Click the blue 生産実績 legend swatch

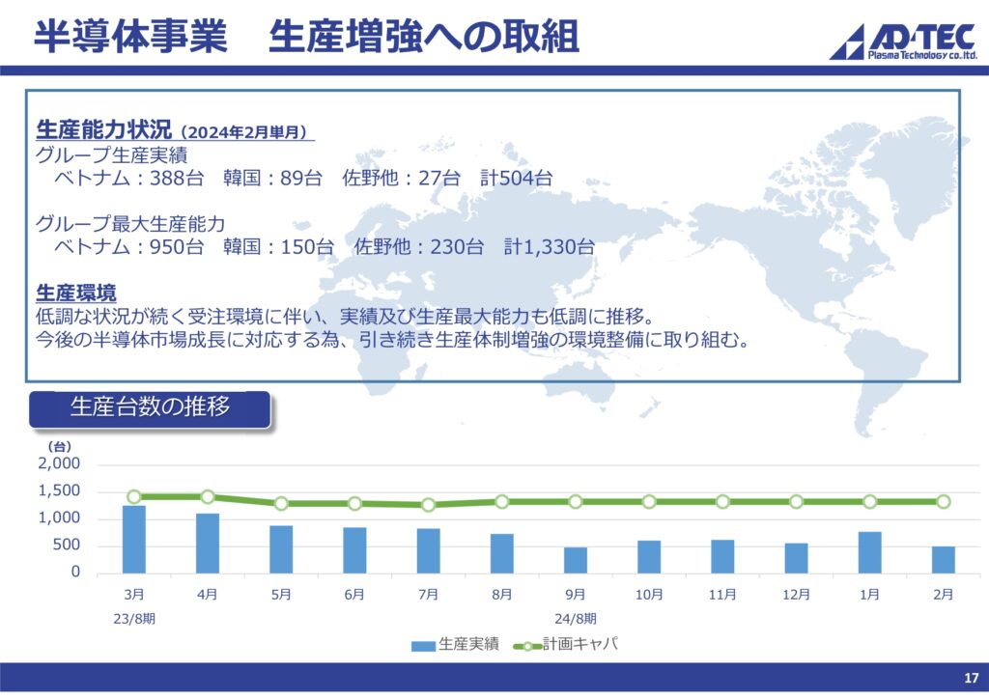(x=423, y=646)
